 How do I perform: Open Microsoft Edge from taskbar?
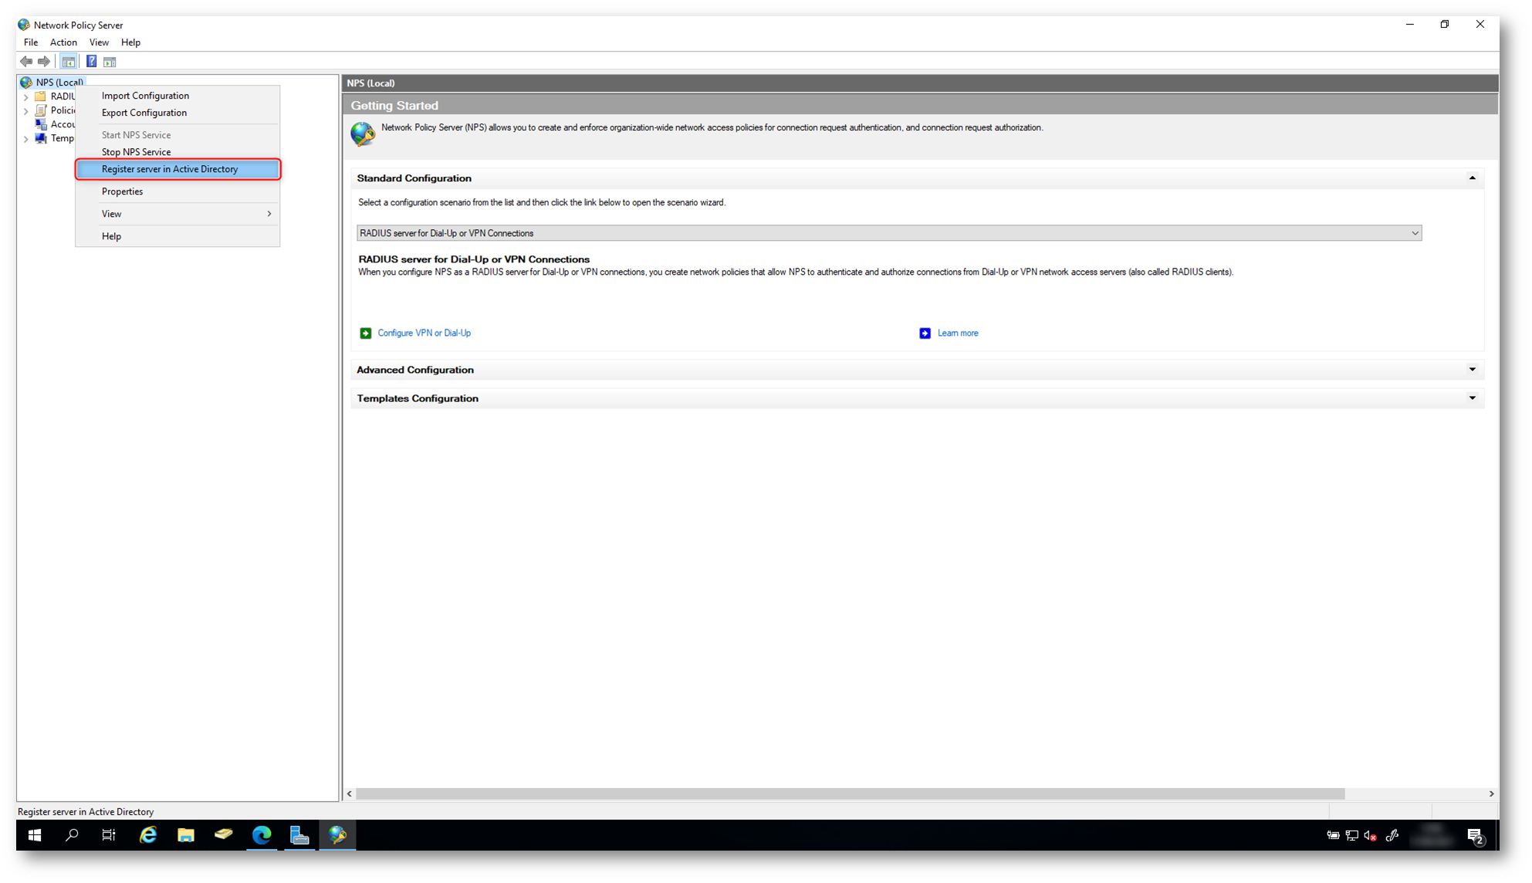(x=262, y=835)
